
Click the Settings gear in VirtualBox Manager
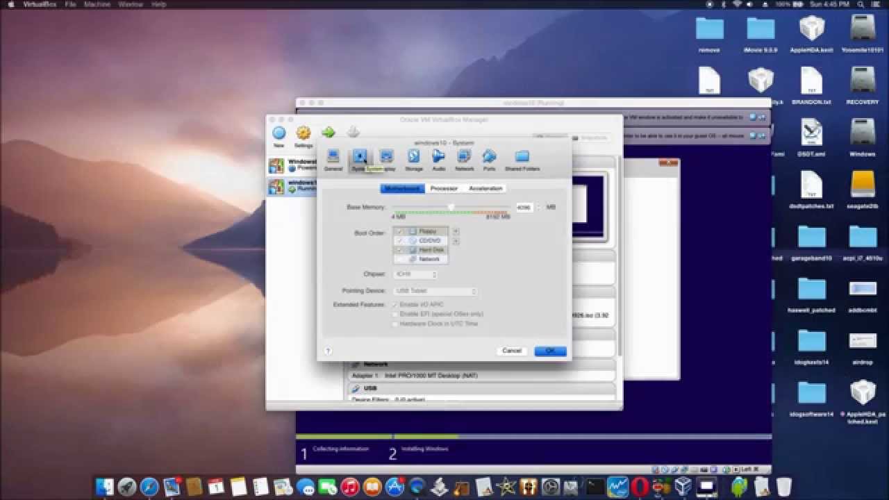304,136
